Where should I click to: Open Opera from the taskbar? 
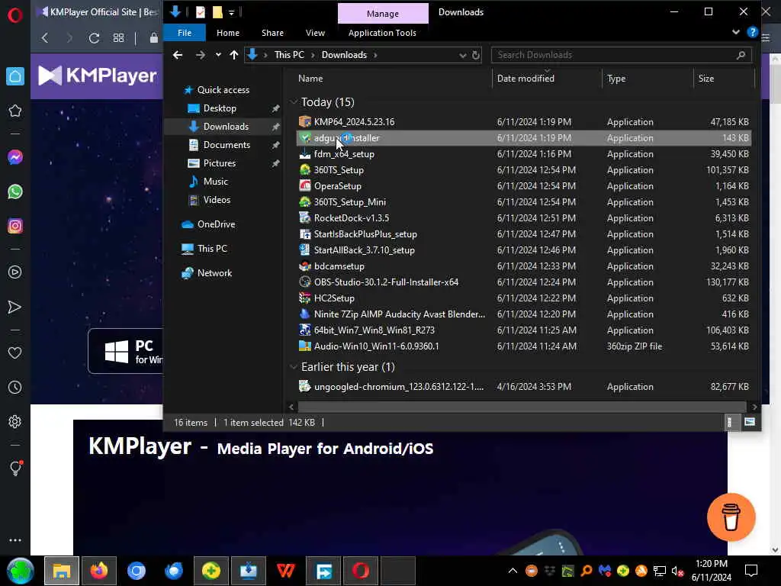(361, 571)
